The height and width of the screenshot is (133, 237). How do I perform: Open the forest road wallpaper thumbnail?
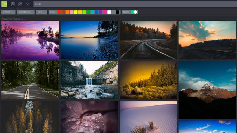(x=30, y=80)
